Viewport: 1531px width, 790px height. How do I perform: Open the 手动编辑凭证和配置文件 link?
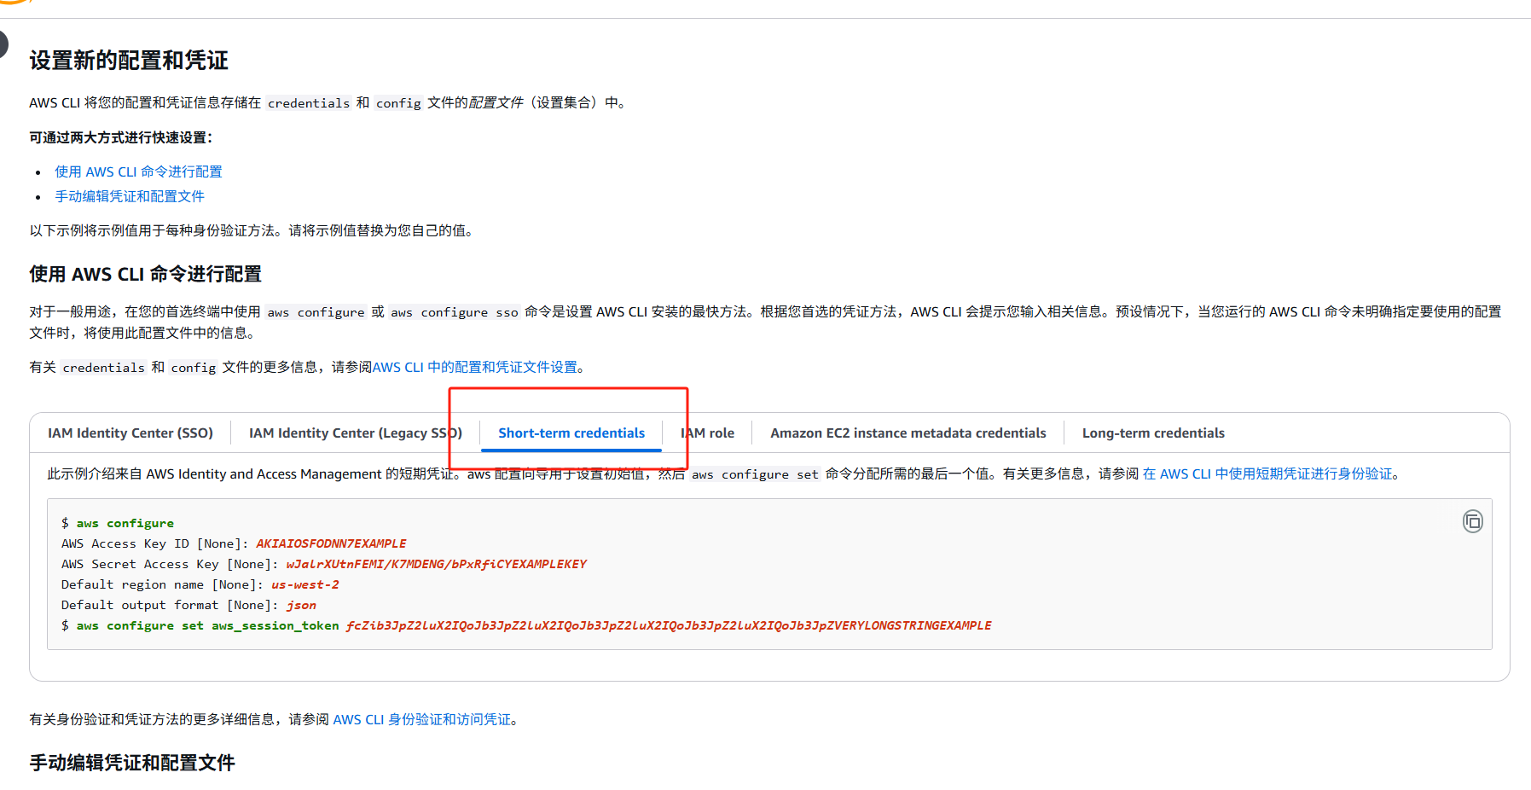(x=130, y=196)
